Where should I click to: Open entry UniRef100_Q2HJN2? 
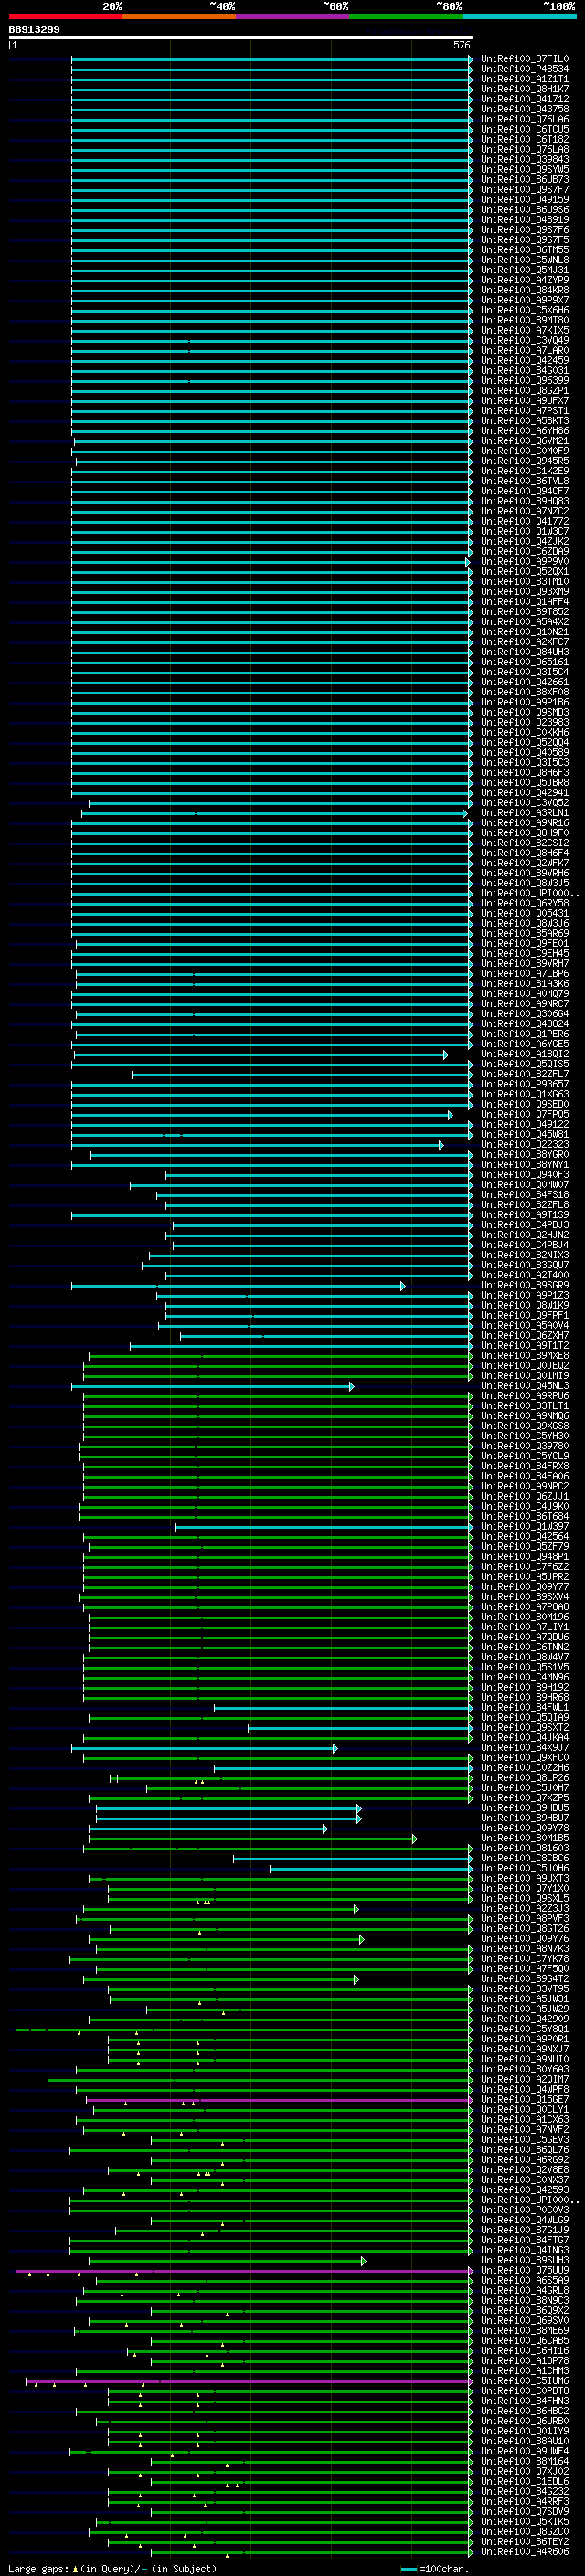click(524, 1235)
